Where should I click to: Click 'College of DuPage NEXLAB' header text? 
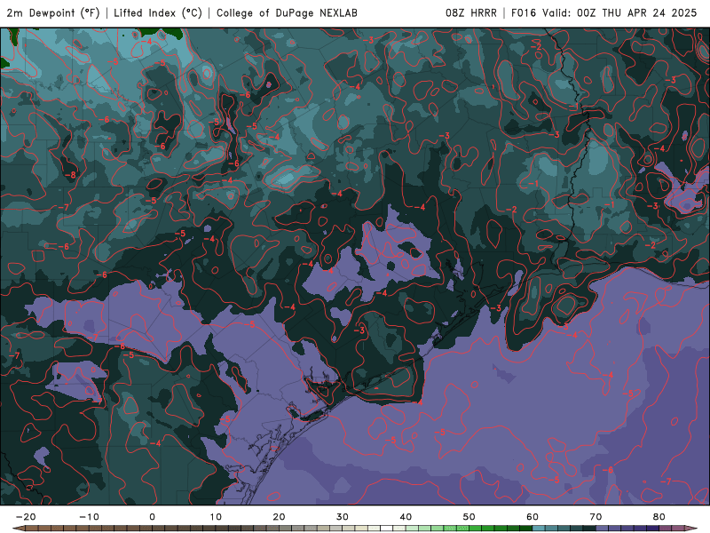(x=287, y=13)
